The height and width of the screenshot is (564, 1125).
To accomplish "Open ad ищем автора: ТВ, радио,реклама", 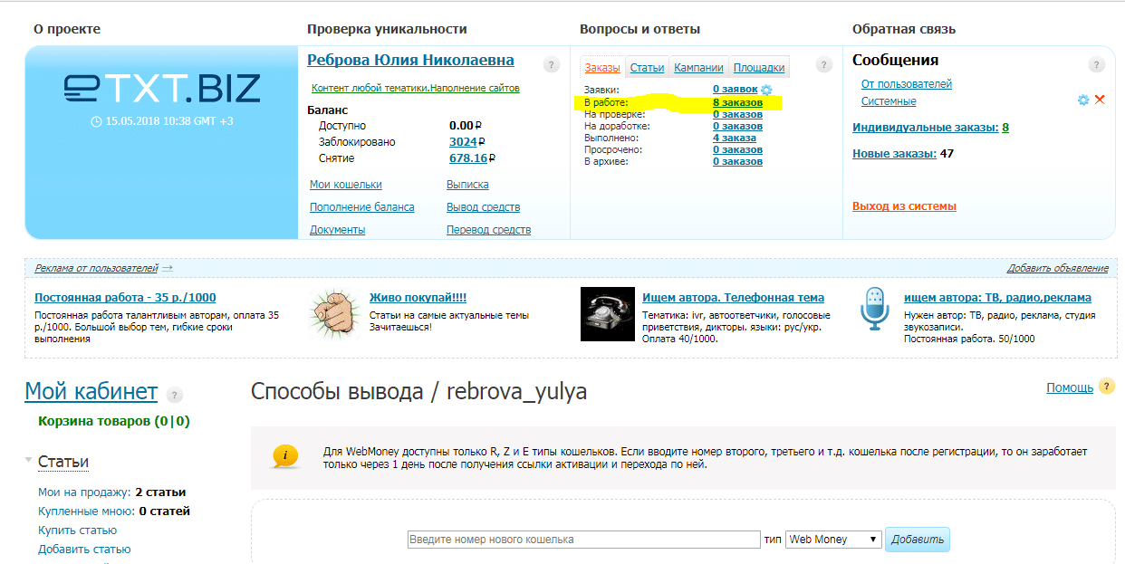I will pos(997,298).
